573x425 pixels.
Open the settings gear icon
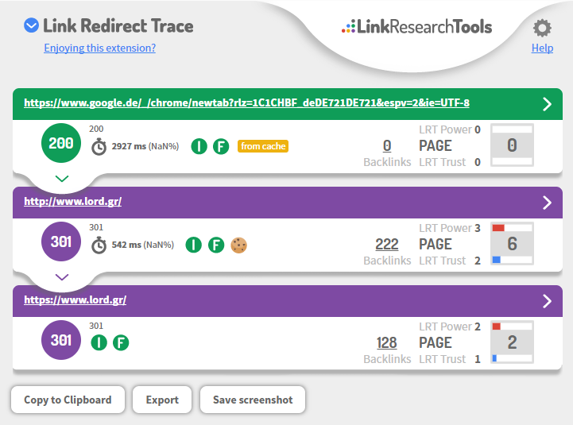click(x=542, y=28)
